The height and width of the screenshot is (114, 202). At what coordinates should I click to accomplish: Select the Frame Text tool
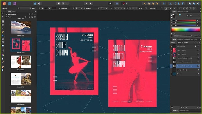tap(3, 21)
